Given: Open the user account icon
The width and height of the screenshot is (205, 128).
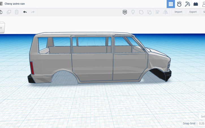Looking at the screenshot, I should tap(204, 4).
